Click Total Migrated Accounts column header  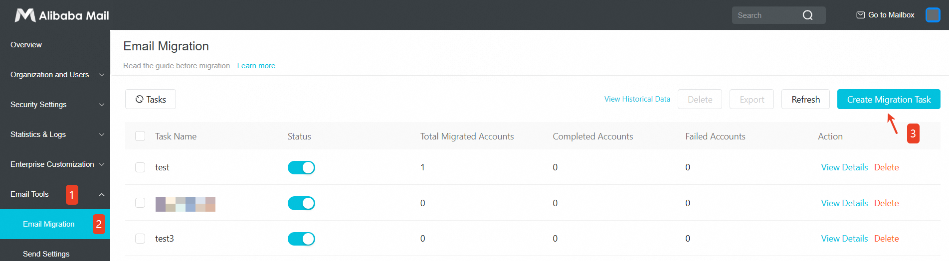467,136
